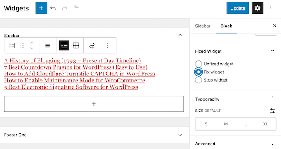281x149 pixels.
Task: Expand the Footer One widget area
Action: click(180, 135)
